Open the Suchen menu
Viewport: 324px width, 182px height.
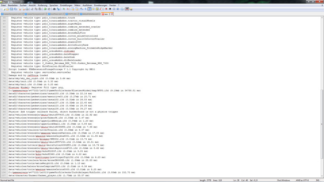[x=23, y=5]
